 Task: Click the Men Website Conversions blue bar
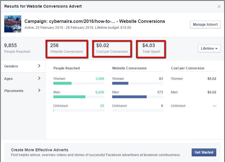[x=129, y=97]
